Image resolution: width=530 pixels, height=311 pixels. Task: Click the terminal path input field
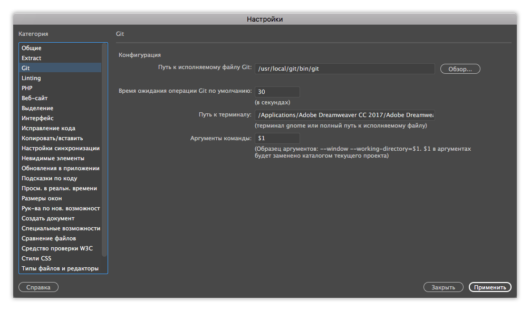344,114
